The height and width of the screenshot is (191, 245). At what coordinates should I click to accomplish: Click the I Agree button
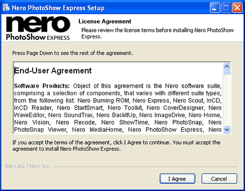click(x=177, y=179)
